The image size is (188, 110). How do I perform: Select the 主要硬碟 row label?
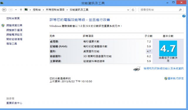tap(56, 61)
